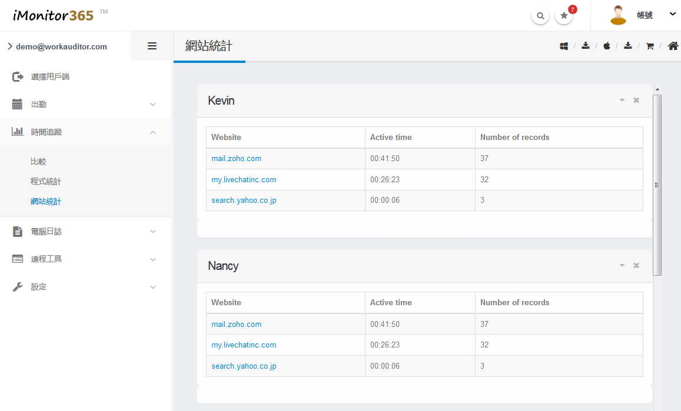Click the search magnifier icon
Viewport: 681px width, 411px height.
pyautogui.click(x=540, y=16)
